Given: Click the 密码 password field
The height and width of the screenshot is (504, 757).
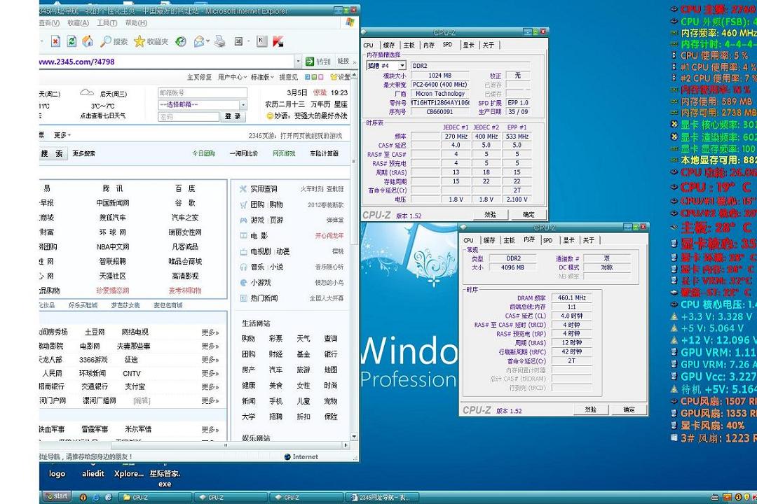Looking at the screenshot, I should tap(189, 117).
